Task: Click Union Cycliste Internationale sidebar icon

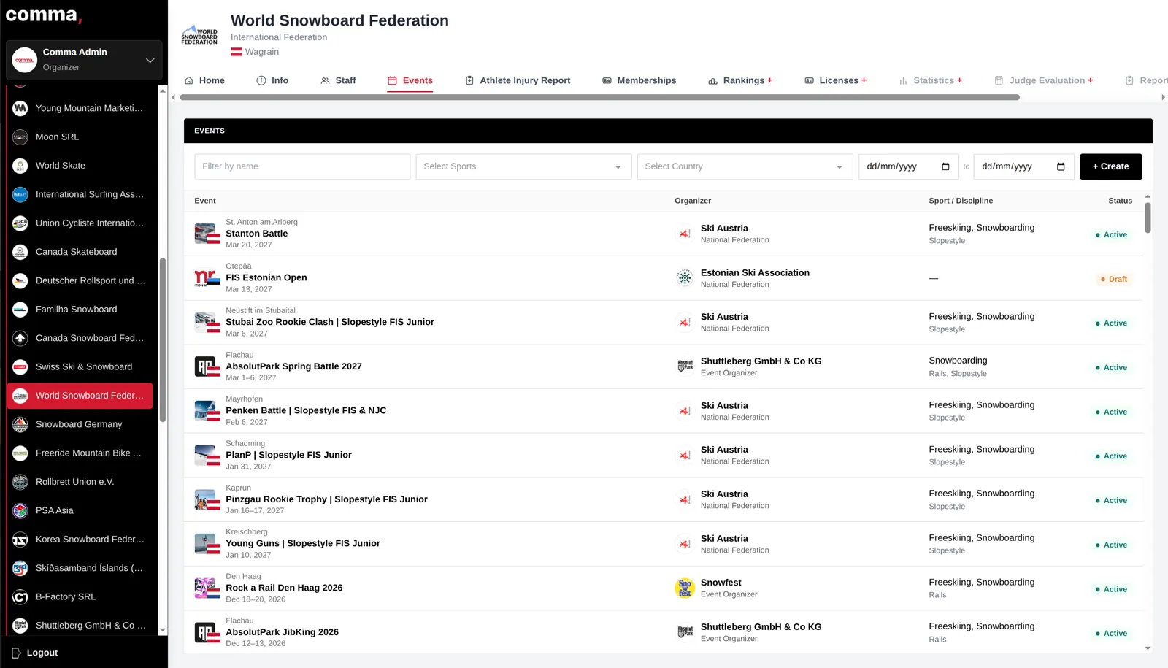Action: click(20, 223)
